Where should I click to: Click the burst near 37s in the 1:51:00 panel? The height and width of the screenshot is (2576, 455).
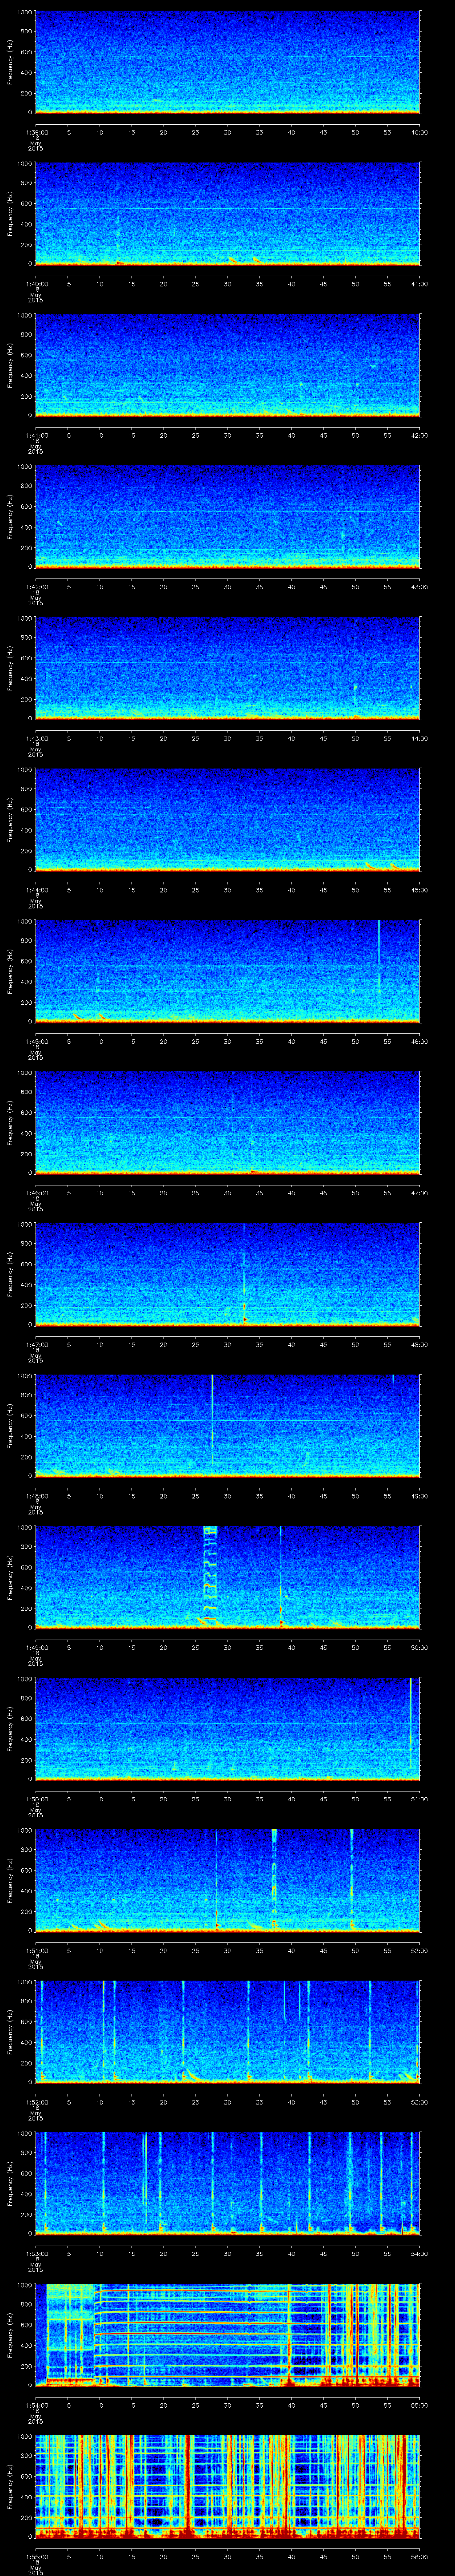point(274,1878)
